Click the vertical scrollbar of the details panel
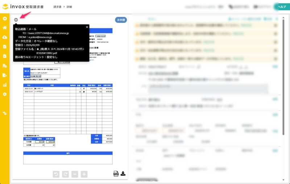Viewport: 290px width, 184px height. click(x=283, y=77)
